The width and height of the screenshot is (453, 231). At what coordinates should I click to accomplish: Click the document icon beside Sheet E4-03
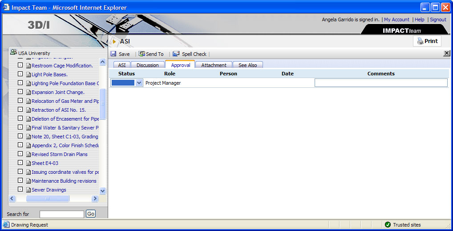point(28,163)
